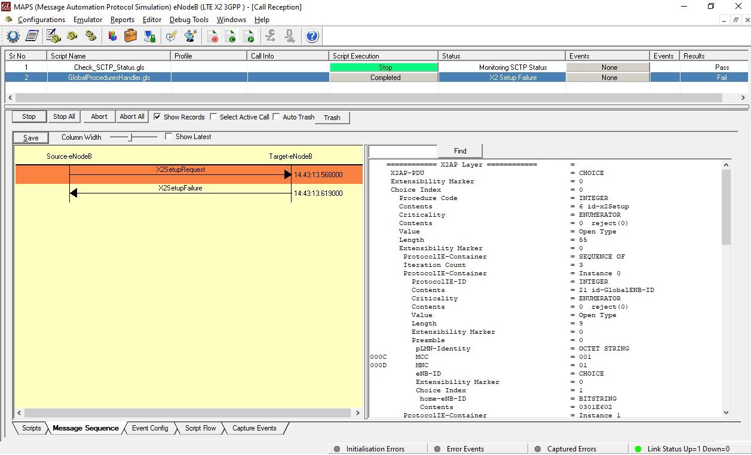Image resolution: width=751 pixels, height=455 pixels.
Task: Select the Message Sequence tab
Action: (85, 428)
